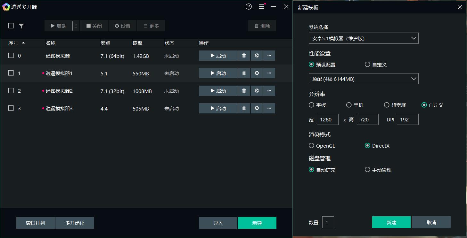
Task: Select the 预设配置 radio button
Action: point(311,65)
